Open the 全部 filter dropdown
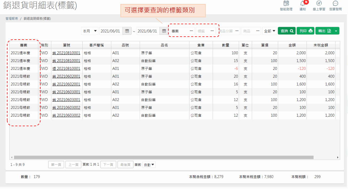 click(269, 31)
